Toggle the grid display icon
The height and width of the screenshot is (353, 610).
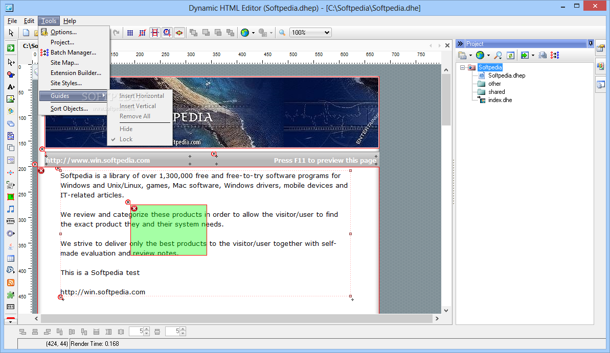[130, 33]
